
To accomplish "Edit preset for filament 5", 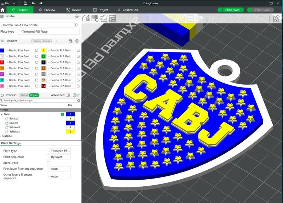I will 37,62.
